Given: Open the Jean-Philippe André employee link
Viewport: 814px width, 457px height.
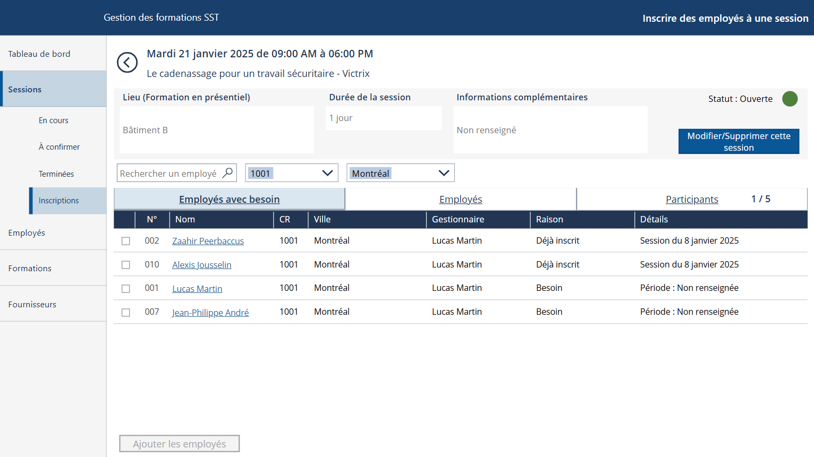Looking at the screenshot, I should coord(210,313).
